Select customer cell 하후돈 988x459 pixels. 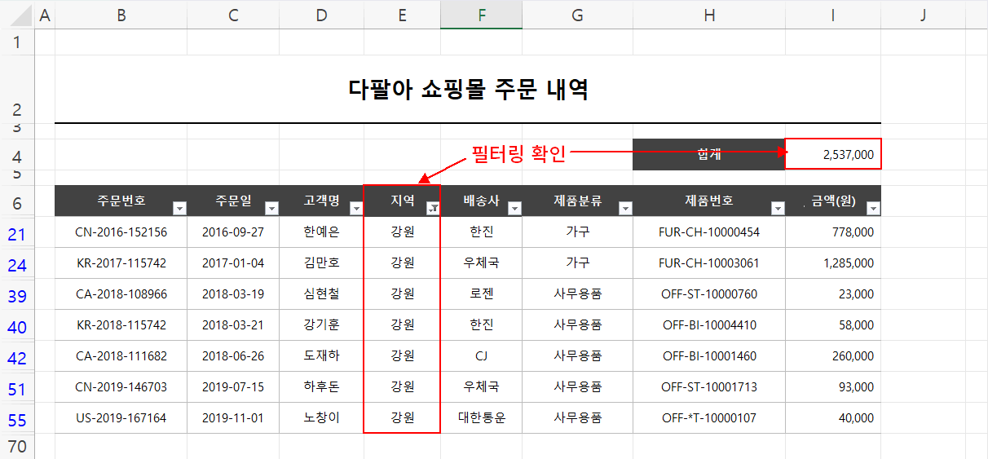tap(321, 387)
